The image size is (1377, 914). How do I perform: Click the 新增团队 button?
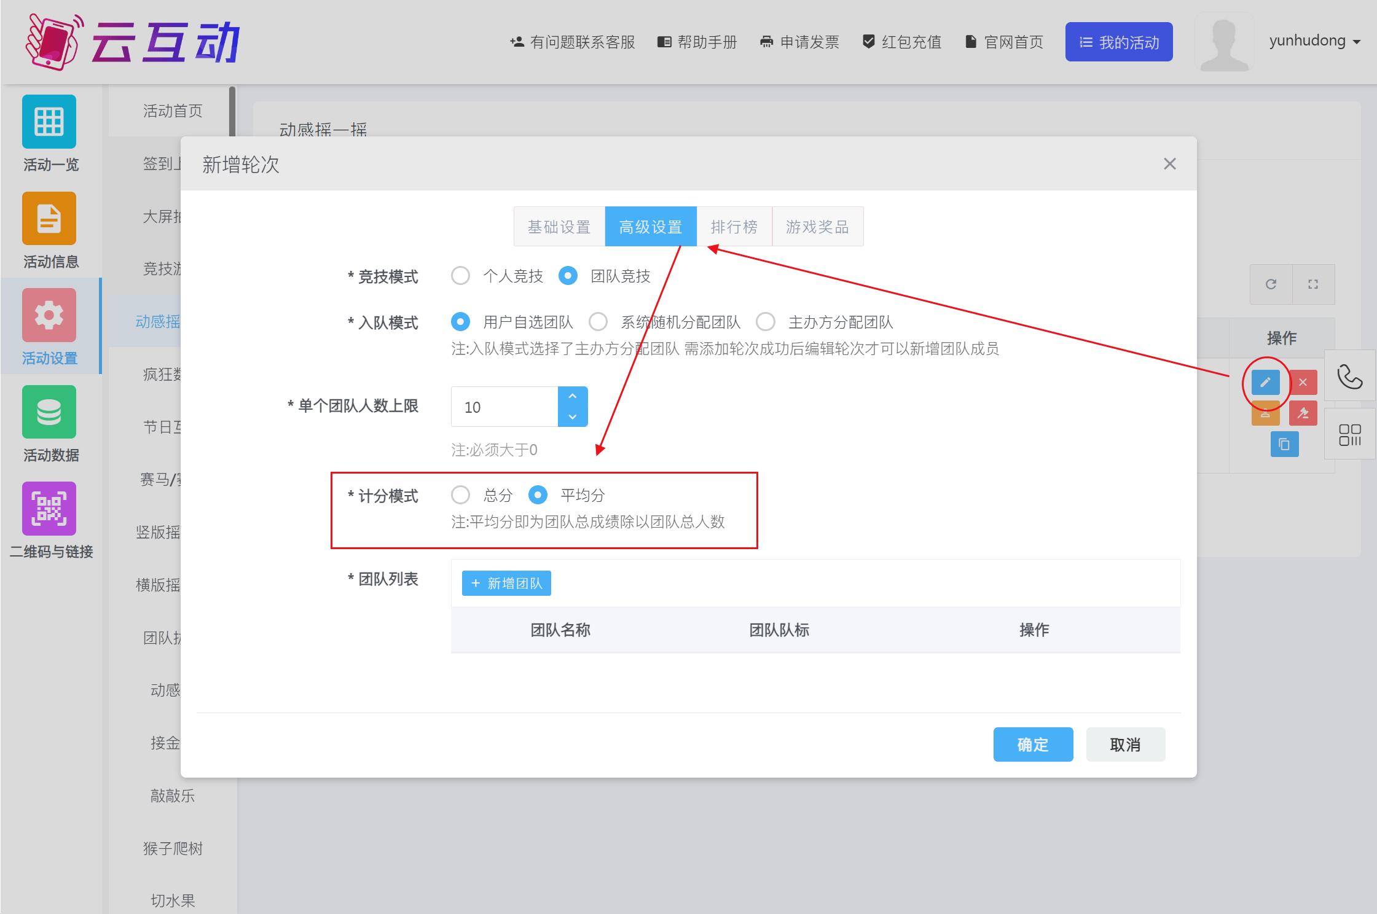pos(506,583)
